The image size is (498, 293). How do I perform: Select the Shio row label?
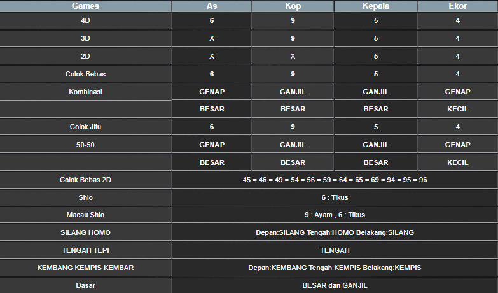coord(85,197)
